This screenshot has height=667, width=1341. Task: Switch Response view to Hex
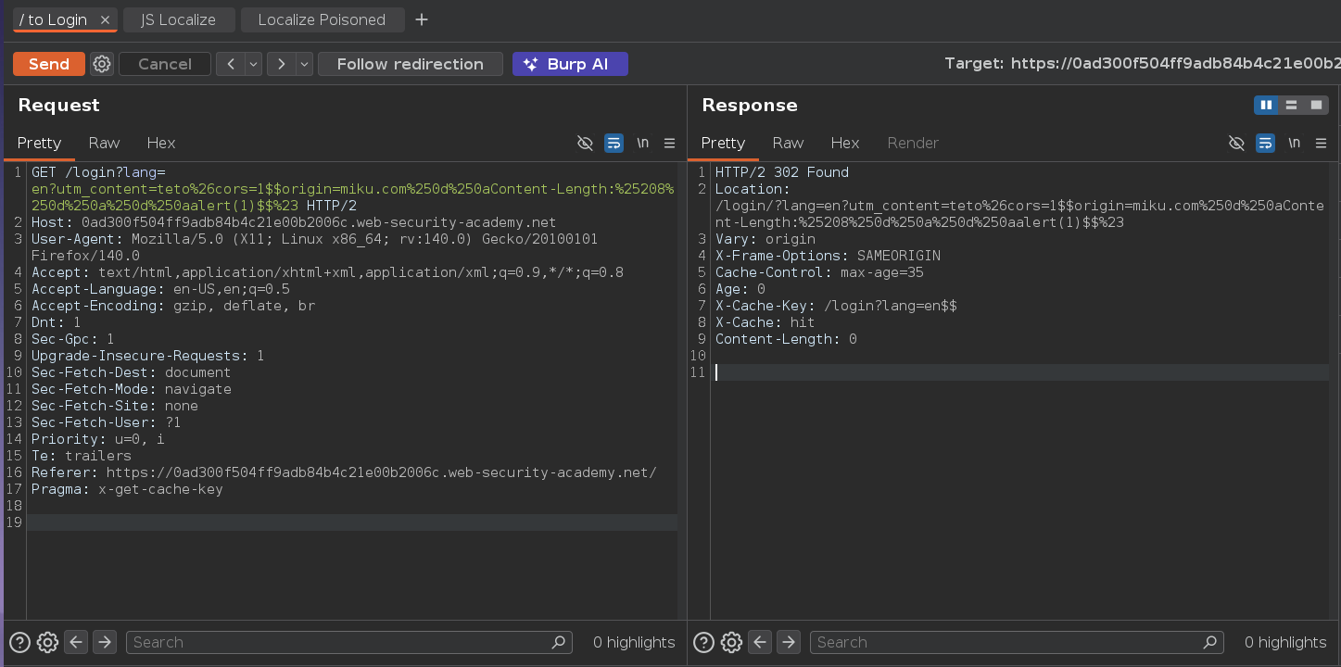[x=845, y=143]
